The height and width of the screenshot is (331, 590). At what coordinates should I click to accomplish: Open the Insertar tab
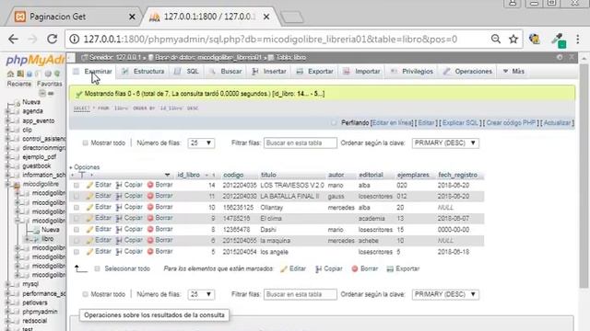coord(269,72)
